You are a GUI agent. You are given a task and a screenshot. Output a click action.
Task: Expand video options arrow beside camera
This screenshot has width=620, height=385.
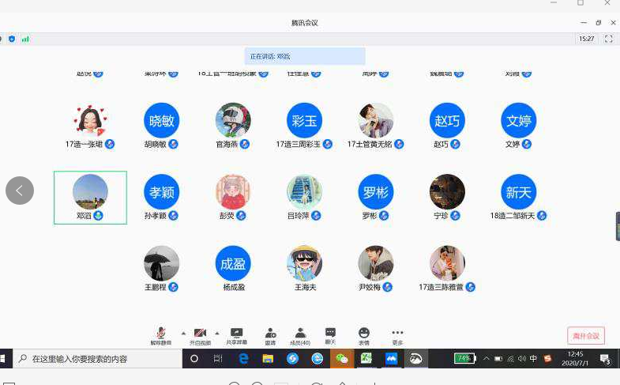(217, 333)
